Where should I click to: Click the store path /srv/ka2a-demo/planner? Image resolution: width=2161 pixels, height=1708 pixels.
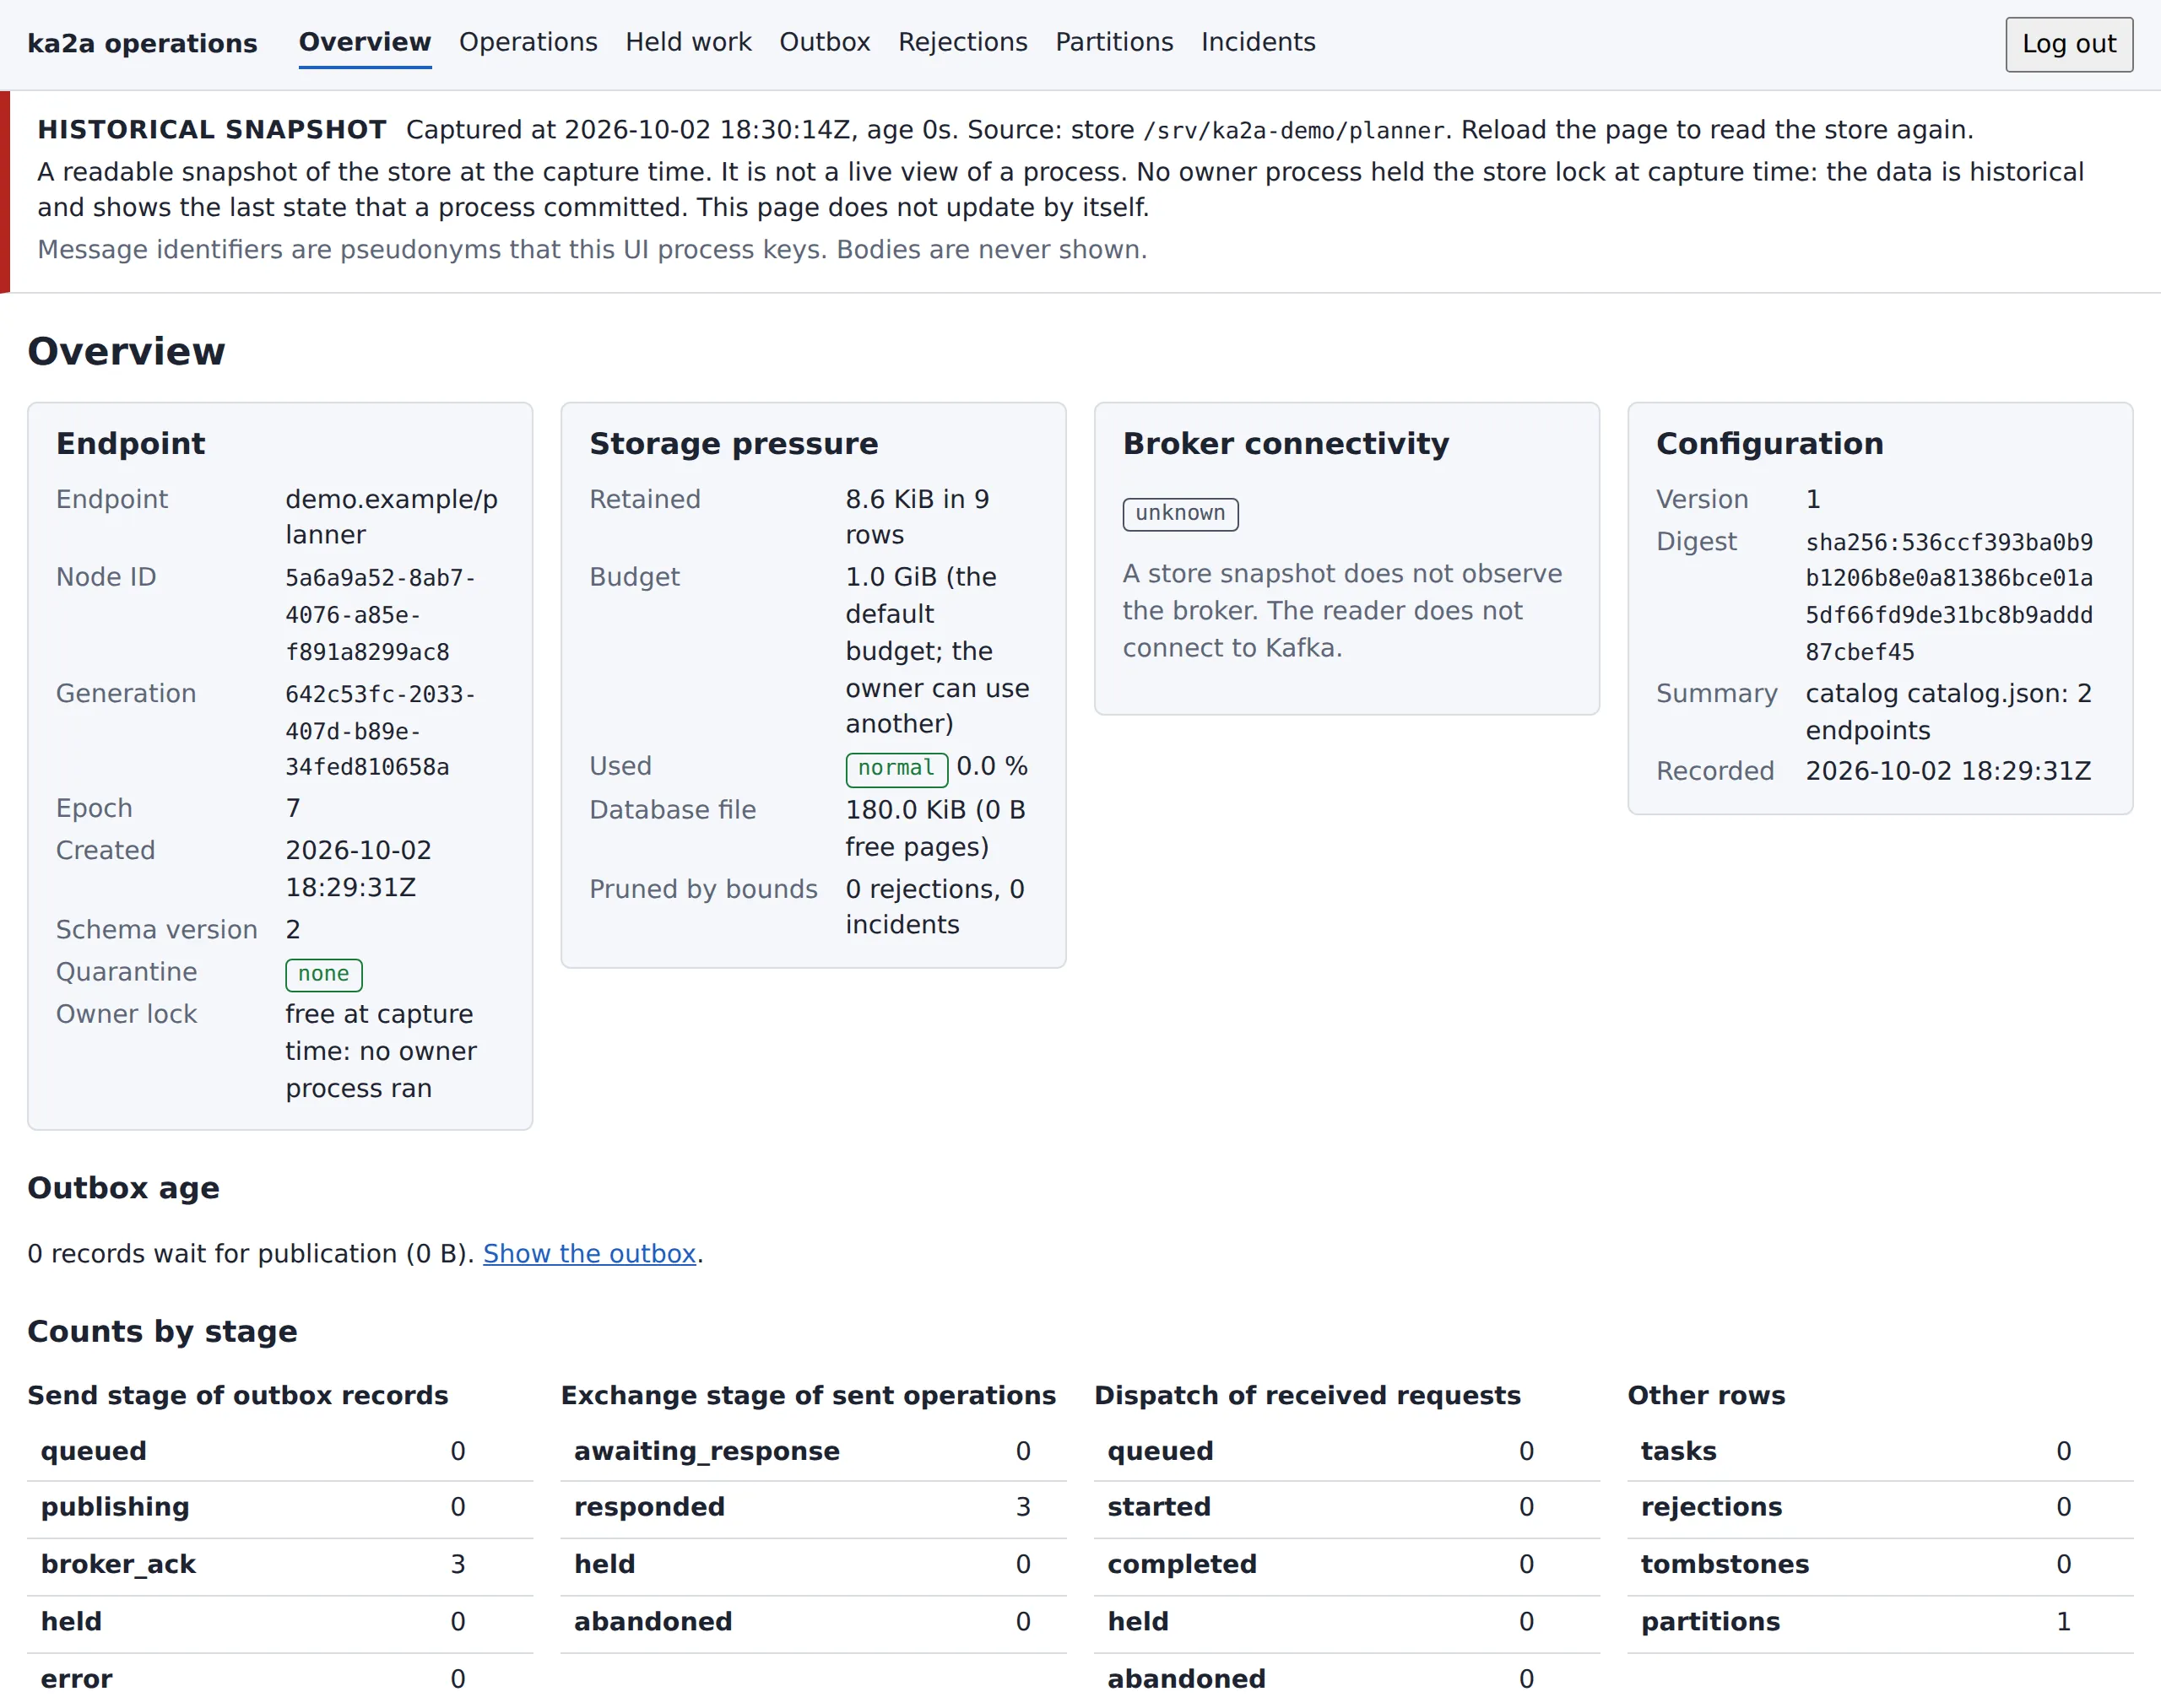click(1293, 130)
